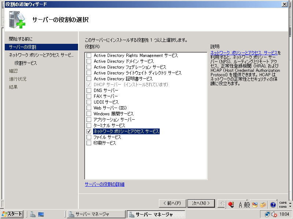Click the IME conversion mode '般' icon
The width and height of the screenshot is (293, 219).
(247, 205)
